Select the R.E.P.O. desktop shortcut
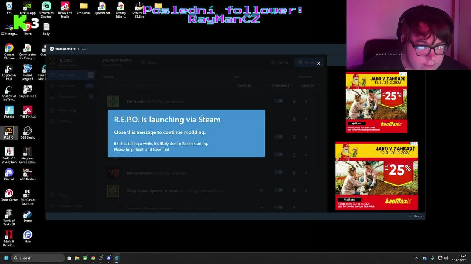 point(9,133)
